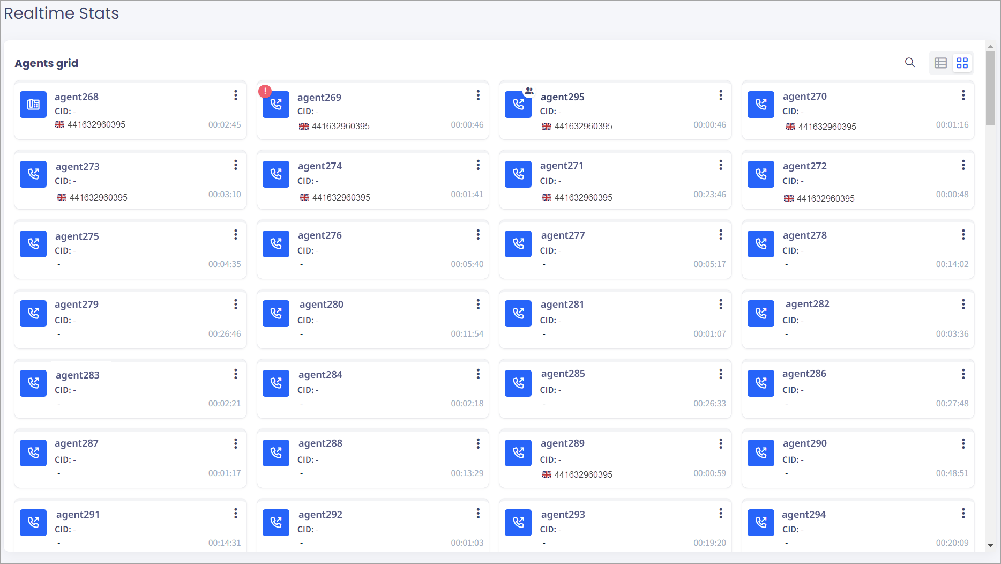The height and width of the screenshot is (564, 1001).
Task: Click agent291 phone status icon
Action: coord(33,523)
